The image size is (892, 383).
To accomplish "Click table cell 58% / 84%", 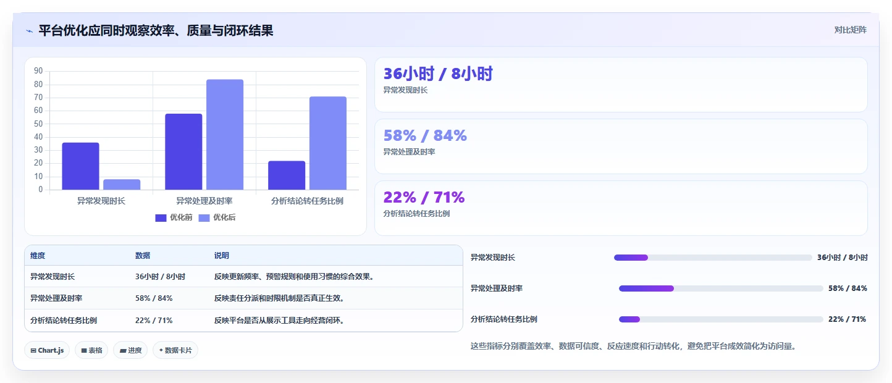I will (x=154, y=298).
